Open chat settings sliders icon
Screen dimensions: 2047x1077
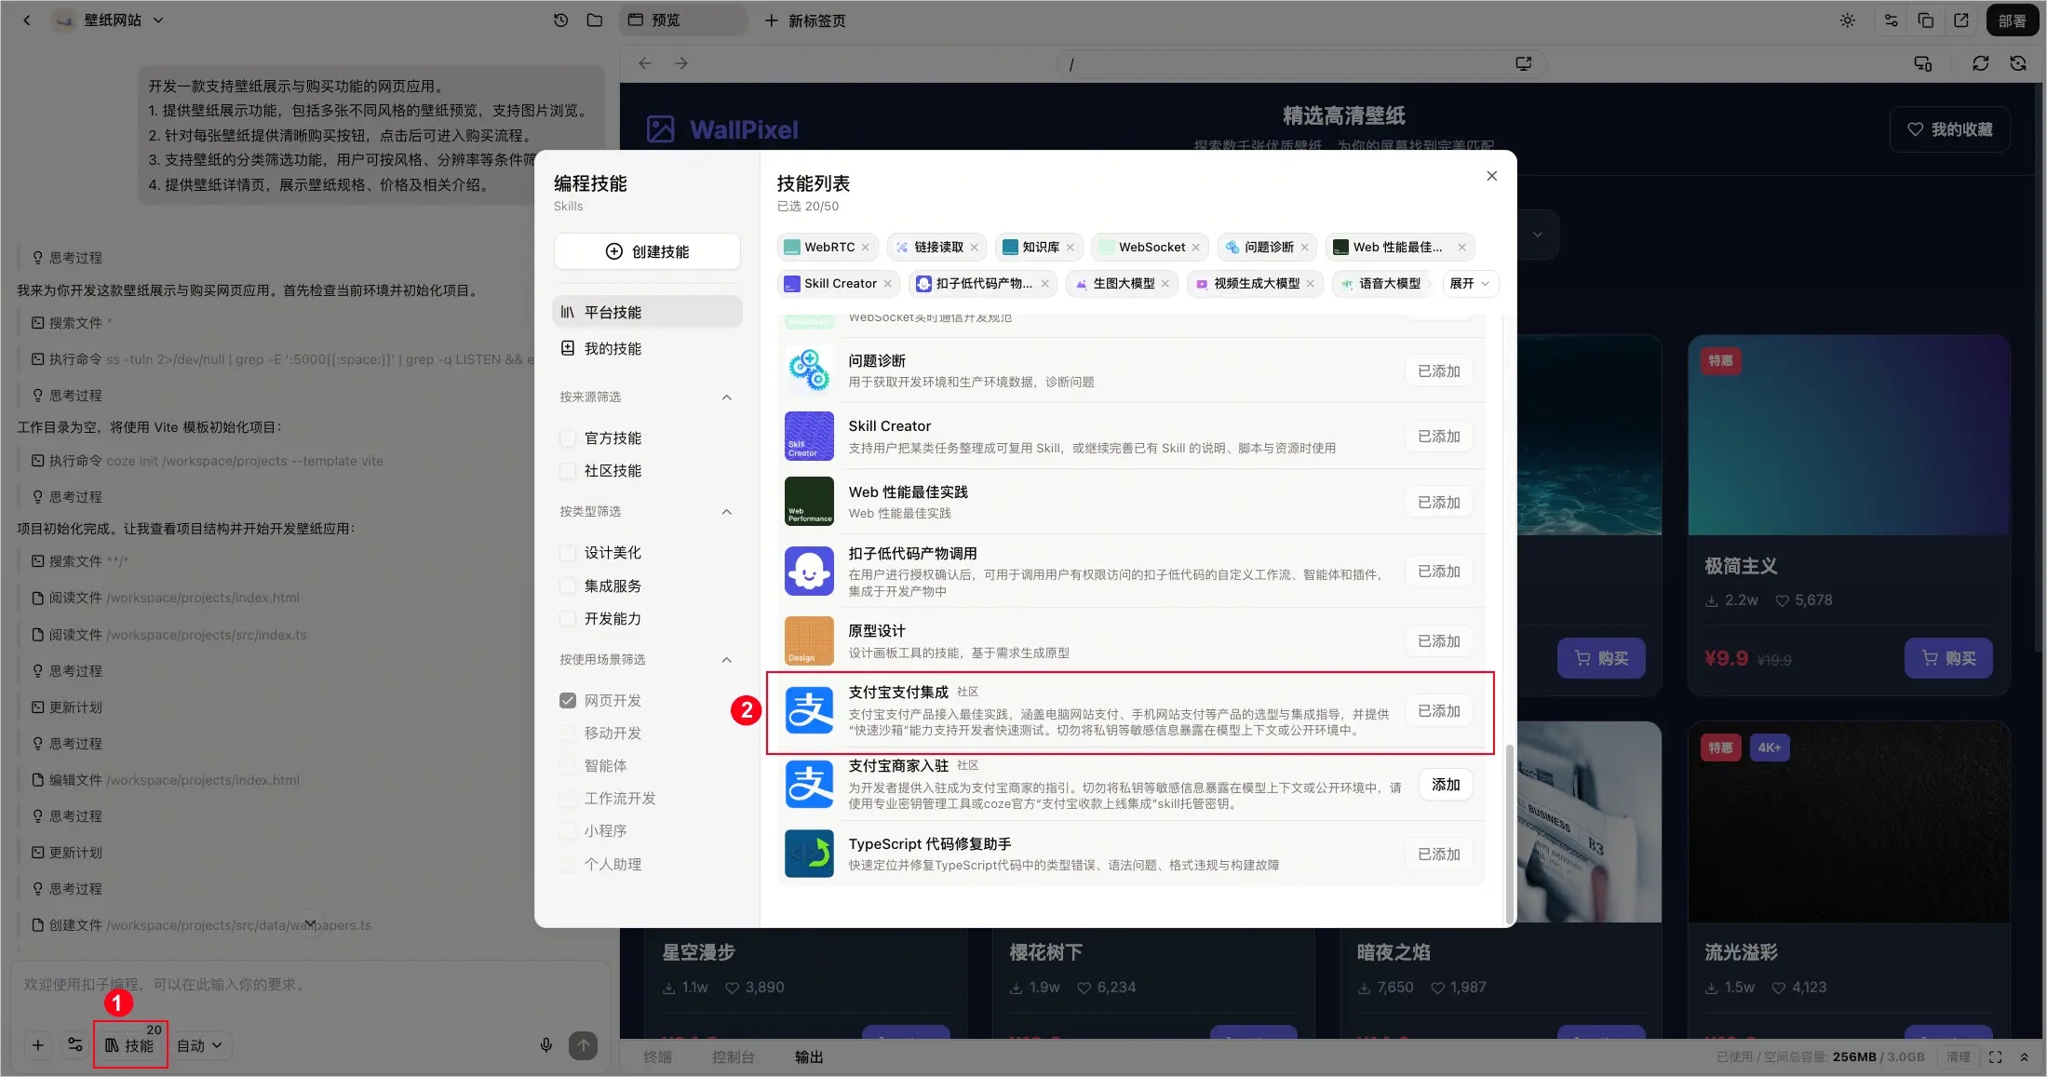(x=75, y=1045)
